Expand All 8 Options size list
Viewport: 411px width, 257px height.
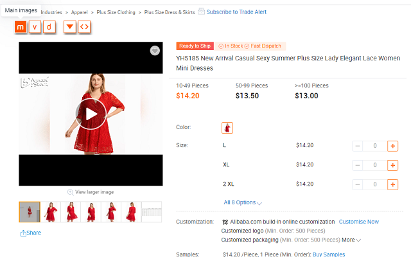click(x=243, y=202)
